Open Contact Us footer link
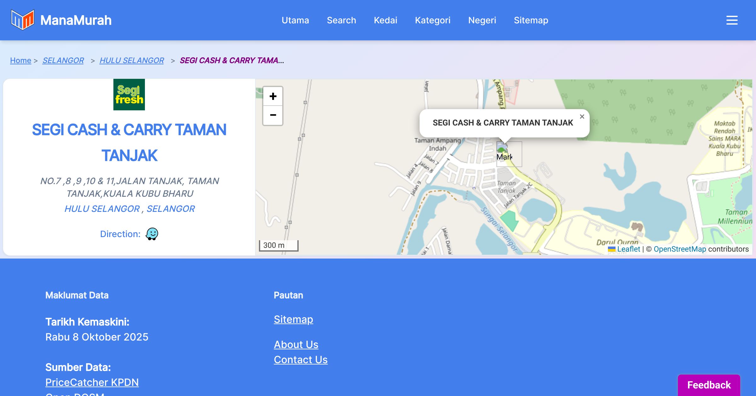The height and width of the screenshot is (396, 756). tap(301, 359)
